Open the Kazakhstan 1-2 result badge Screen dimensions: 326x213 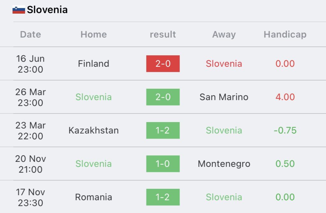[x=163, y=130]
